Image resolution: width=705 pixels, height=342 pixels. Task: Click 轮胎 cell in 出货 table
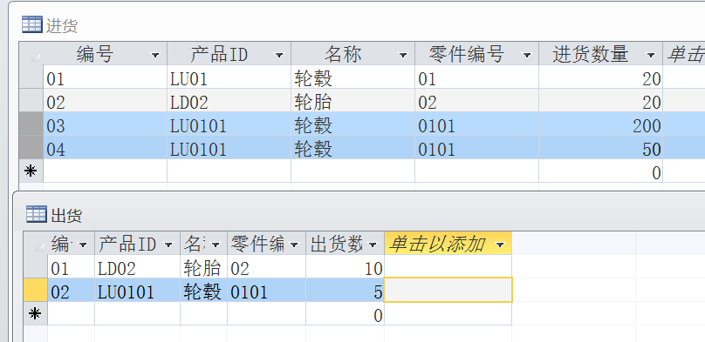click(203, 266)
